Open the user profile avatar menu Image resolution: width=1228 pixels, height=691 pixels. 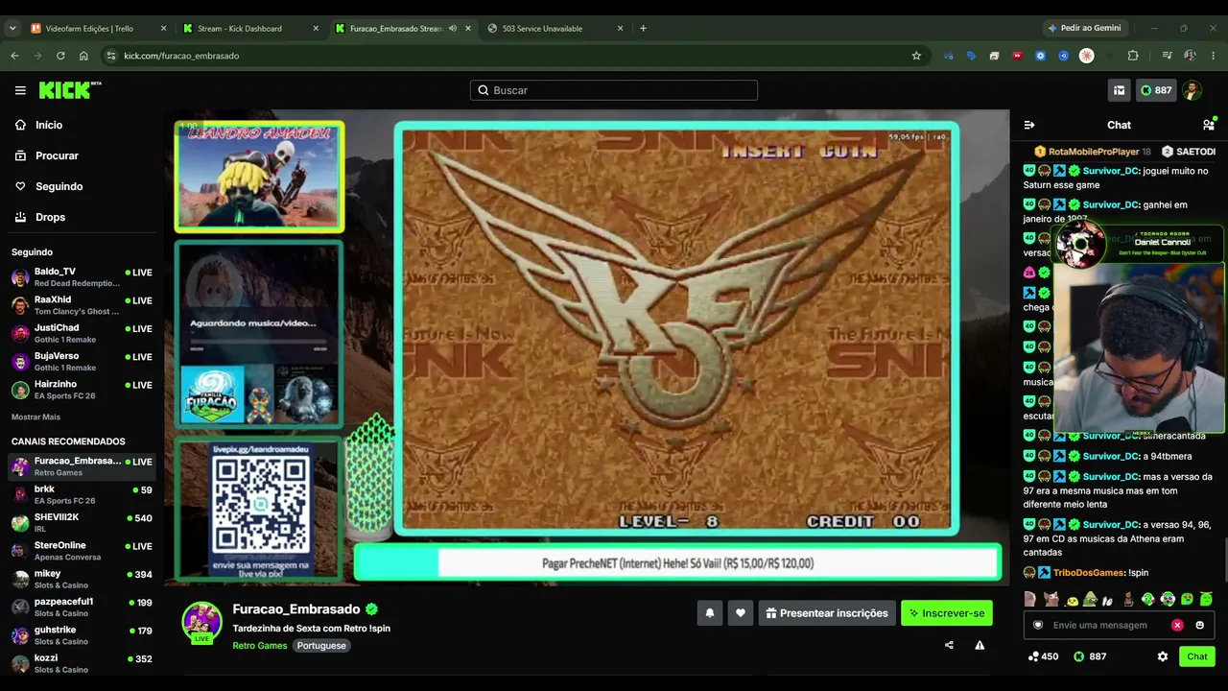(1192, 90)
